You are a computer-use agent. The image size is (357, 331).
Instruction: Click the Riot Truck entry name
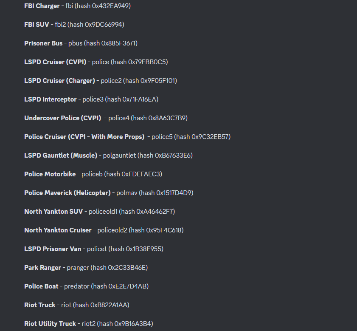(40, 305)
